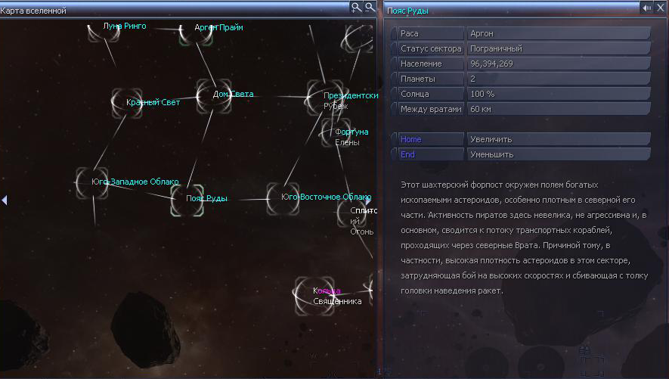Select the Дом Света sector node
Image resolution: width=669 pixels, height=379 pixels.
[214, 96]
